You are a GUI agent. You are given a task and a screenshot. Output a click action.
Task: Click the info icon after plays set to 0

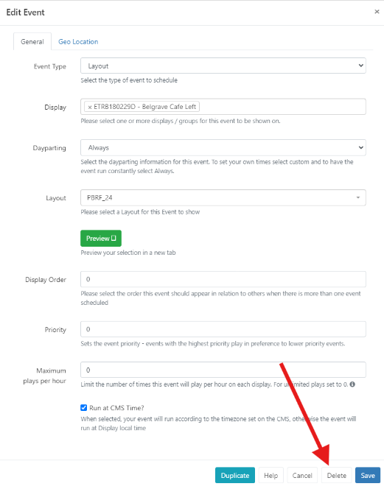(x=352, y=384)
